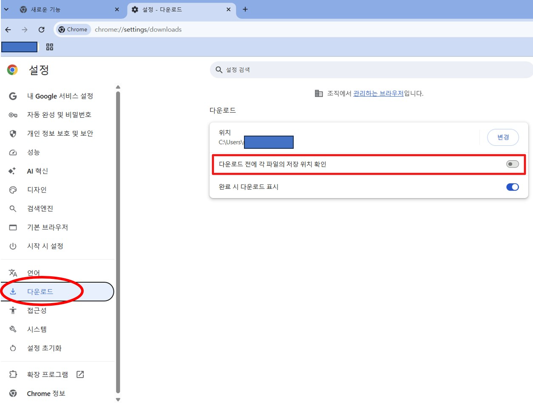
Task: Reload the current page
Action: [41, 29]
